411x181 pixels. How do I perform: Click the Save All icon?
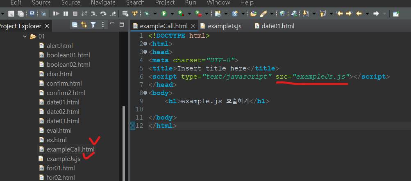pyautogui.click(x=20, y=14)
